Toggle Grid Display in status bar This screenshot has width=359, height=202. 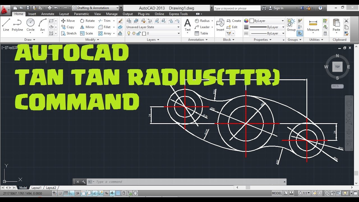click(x=66, y=193)
